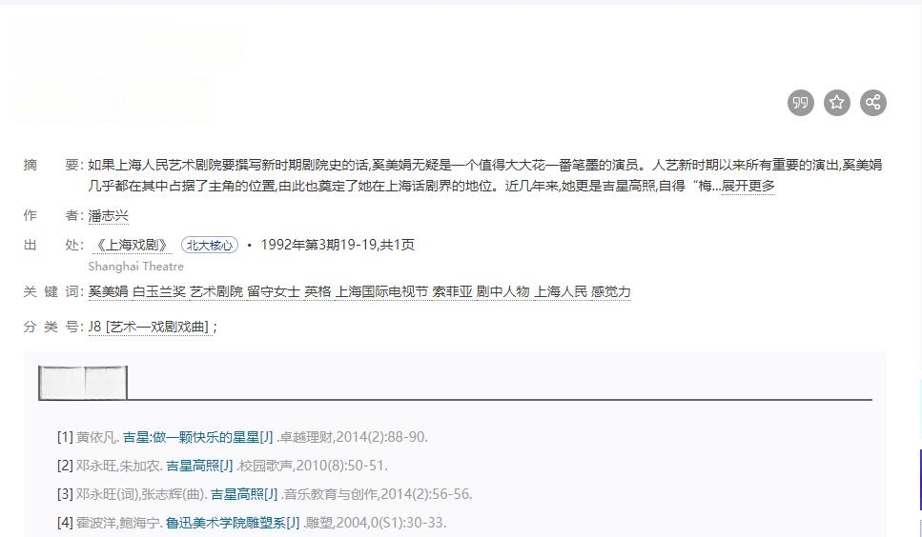The height and width of the screenshot is (537, 922).
Task: Click the 北大核心 badge
Action: coord(210,246)
